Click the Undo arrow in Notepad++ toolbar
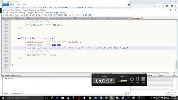 point(30,15)
